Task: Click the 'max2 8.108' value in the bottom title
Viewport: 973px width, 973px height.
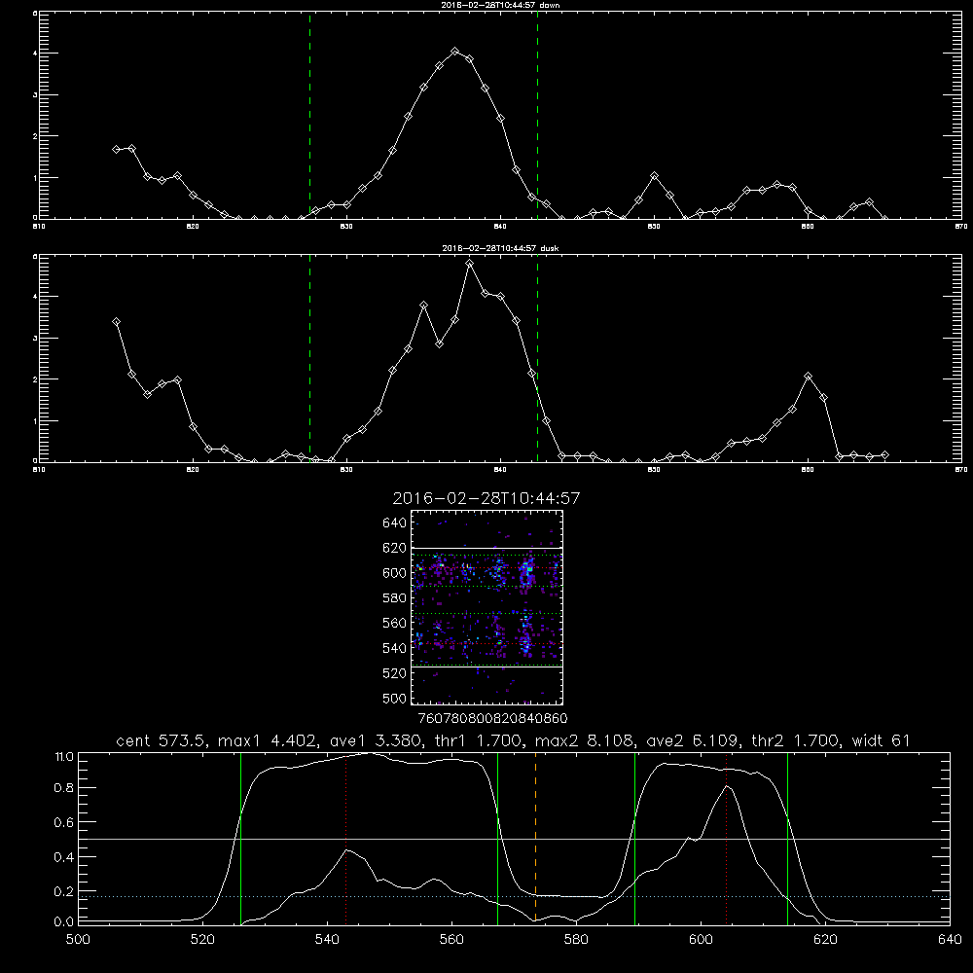Action: coord(585,740)
